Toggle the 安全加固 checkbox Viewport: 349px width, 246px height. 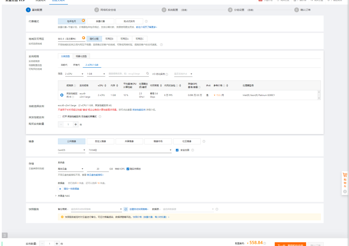[x=177, y=150]
